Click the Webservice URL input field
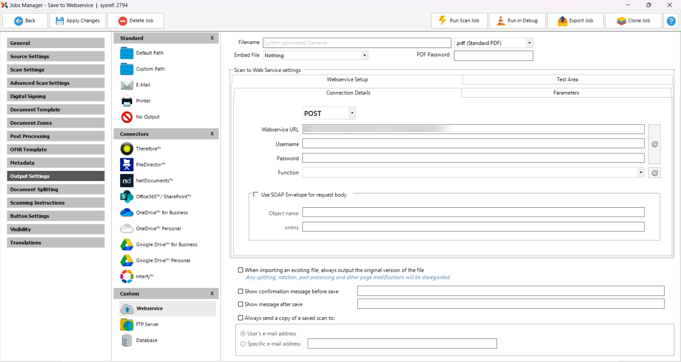681x362 pixels. [x=473, y=129]
